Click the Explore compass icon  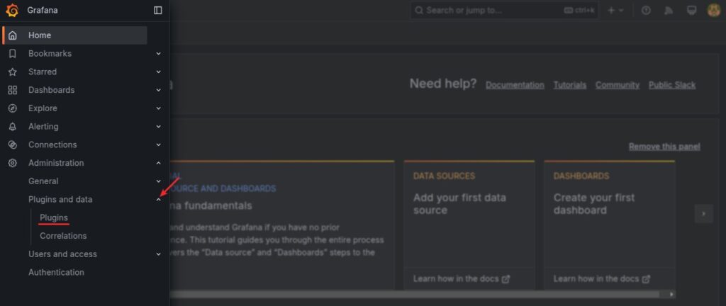(x=12, y=108)
